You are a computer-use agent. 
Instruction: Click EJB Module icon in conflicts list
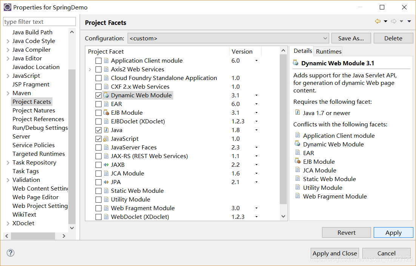(298, 161)
